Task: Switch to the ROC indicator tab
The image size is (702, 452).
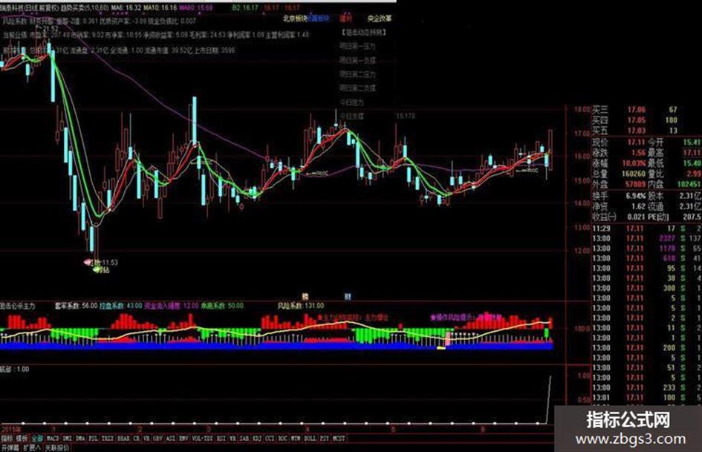Action: (x=282, y=439)
